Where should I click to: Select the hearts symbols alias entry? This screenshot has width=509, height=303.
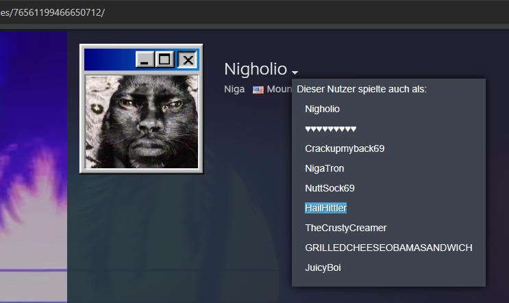(x=330, y=129)
